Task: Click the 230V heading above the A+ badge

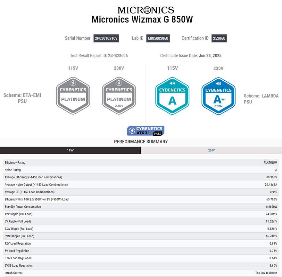Action: 218,68
